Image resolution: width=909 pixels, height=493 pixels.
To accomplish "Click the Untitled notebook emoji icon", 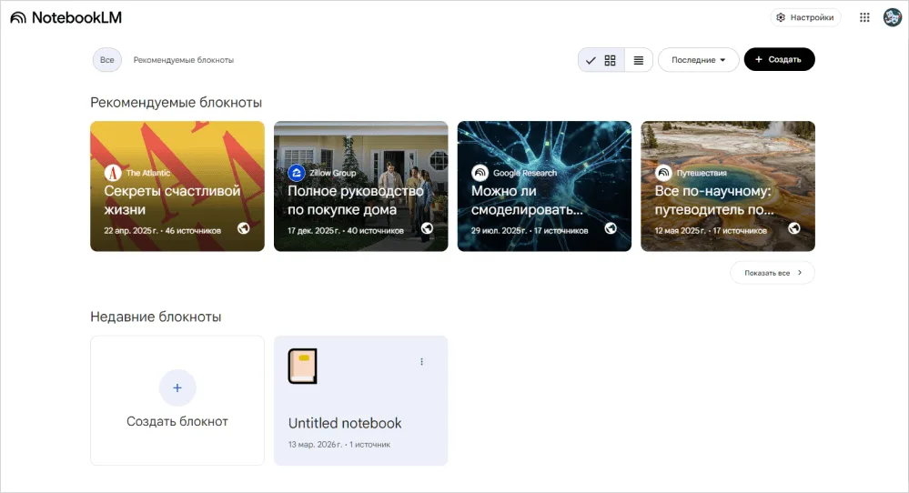I will 302,367.
